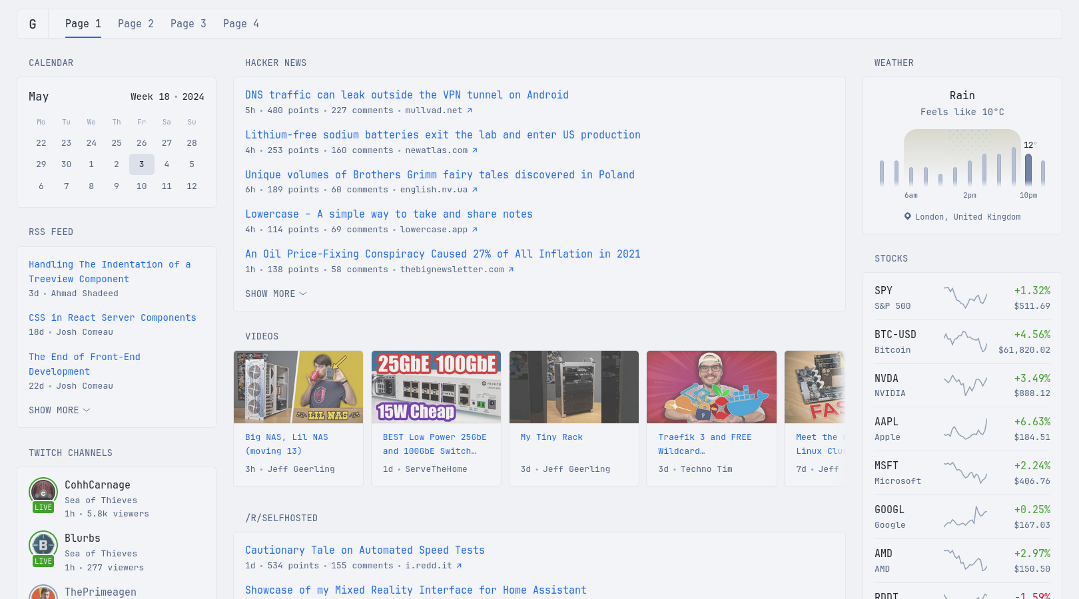Click the external link arrow next to newatlas.com
The height and width of the screenshot is (599, 1079).
click(474, 150)
